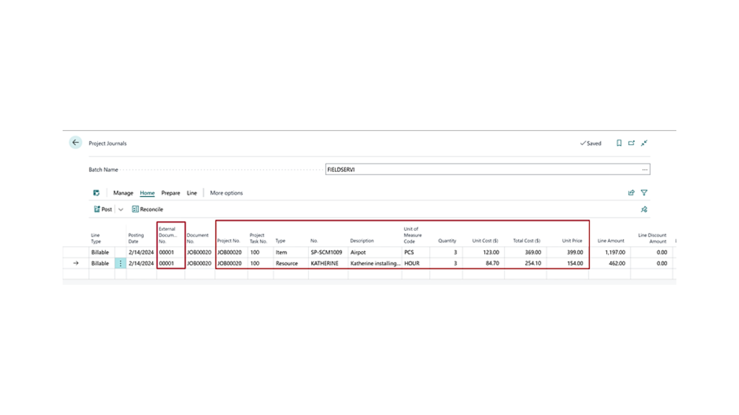Click the Project Task No. header
This screenshot has height=415, width=739.
(258, 238)
